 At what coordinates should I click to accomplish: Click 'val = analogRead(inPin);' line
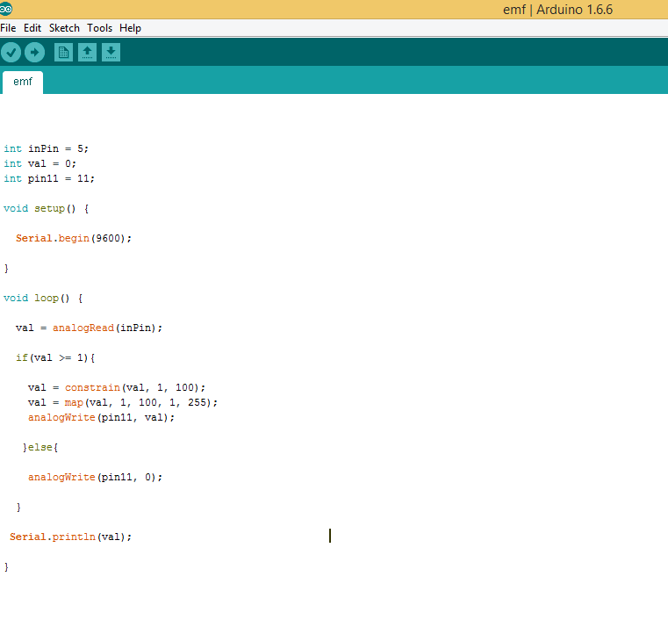point(89,328)
